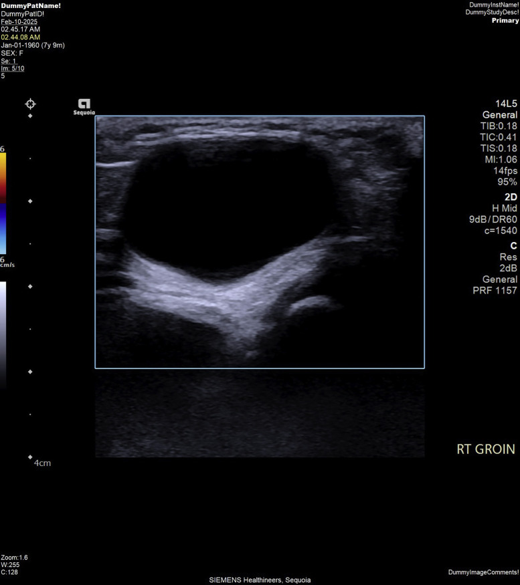Image resolution: width=520 pixels, height=585 pixels.
Task: Click the TIC:0.41 value
Action: (x=499, y=137)
